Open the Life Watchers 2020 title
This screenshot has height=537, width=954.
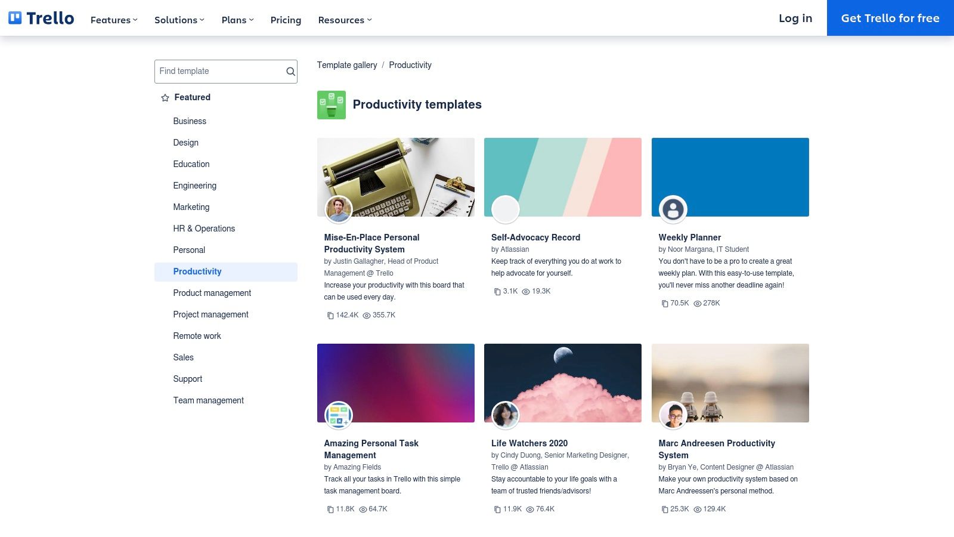coord(529,443)
